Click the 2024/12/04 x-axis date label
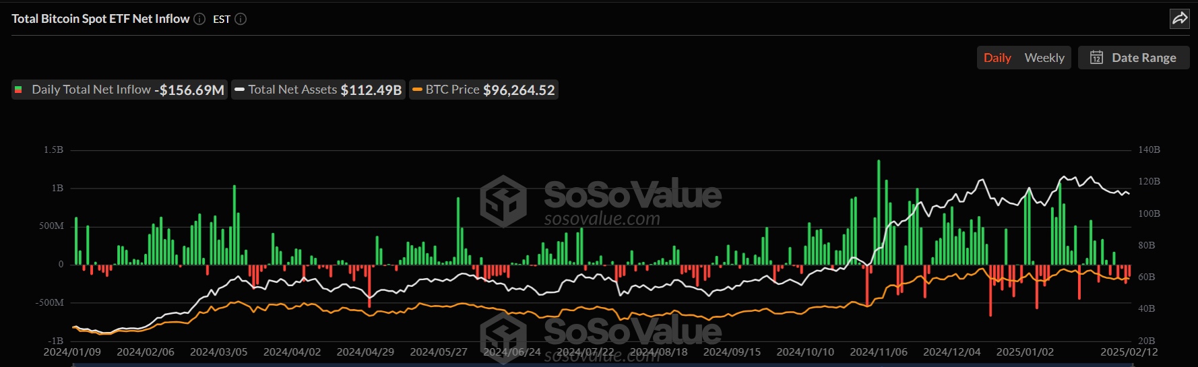Image resolution: width=1198 pixels, height=367 pixels. 952,352
